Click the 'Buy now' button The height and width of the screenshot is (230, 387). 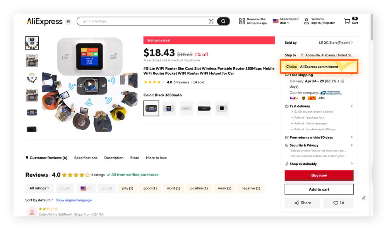tap(319, 175)
